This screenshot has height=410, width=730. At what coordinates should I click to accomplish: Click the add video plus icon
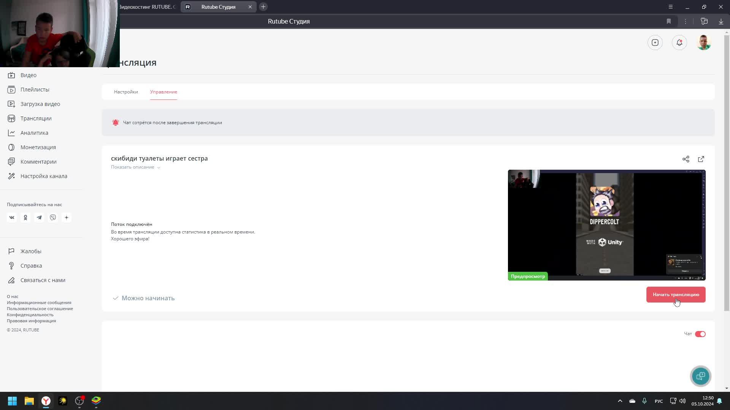click(655, 43)
